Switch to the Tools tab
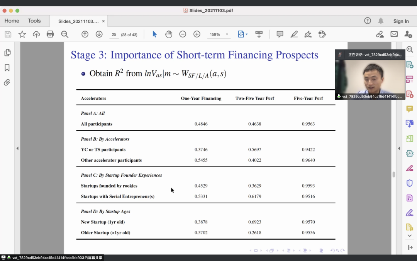 34,21
